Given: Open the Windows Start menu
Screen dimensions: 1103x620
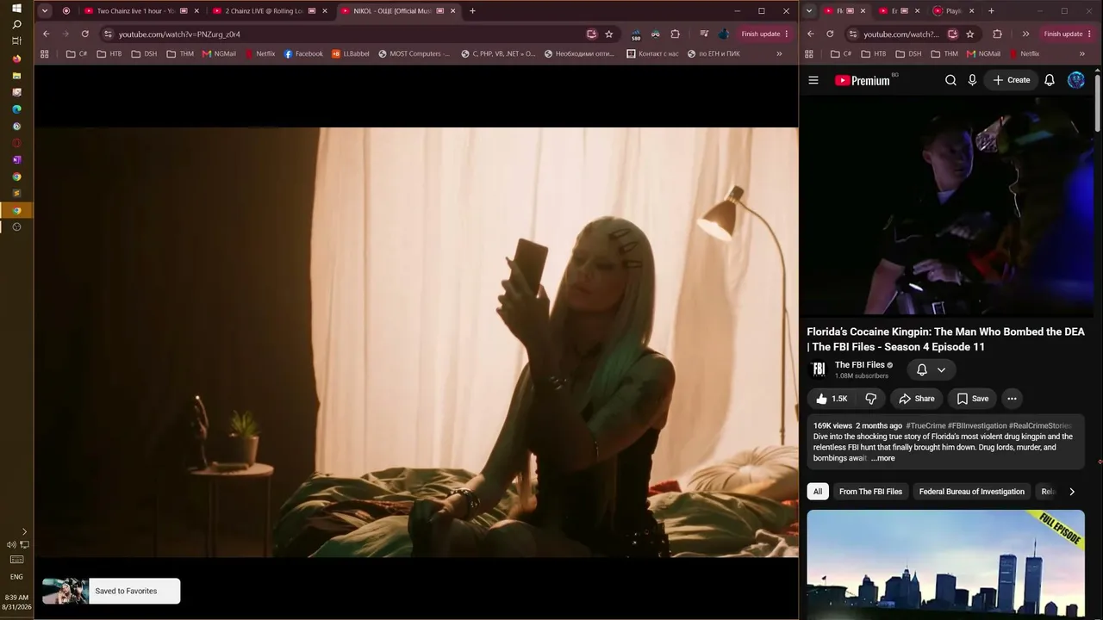Looking at the screenshot, I should point(16,8).
